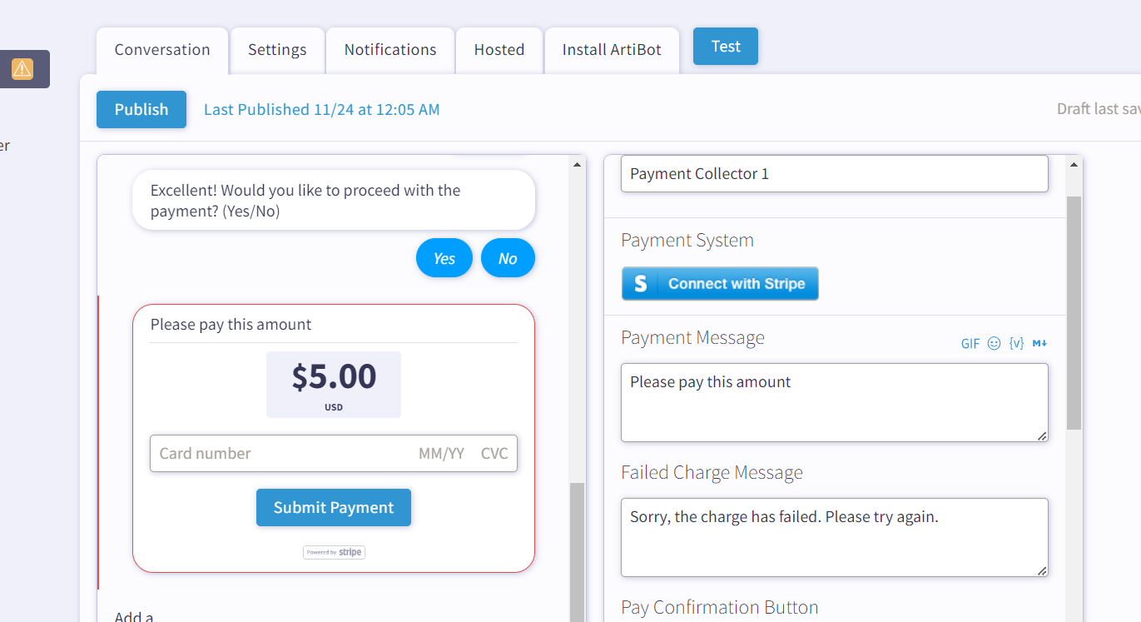The width and height of the screenshot is (1141, 622).
Task: Select the Yes quick reply bubble
Action: tap(444, 257)
